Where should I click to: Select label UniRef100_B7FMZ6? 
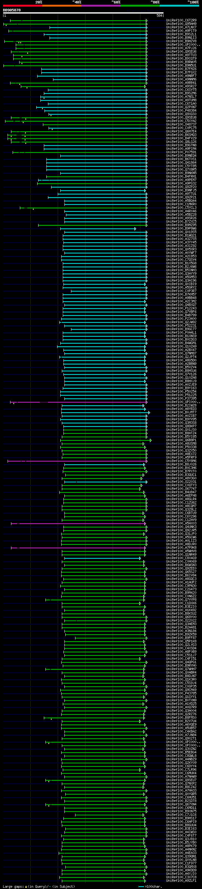pos(181,69)
